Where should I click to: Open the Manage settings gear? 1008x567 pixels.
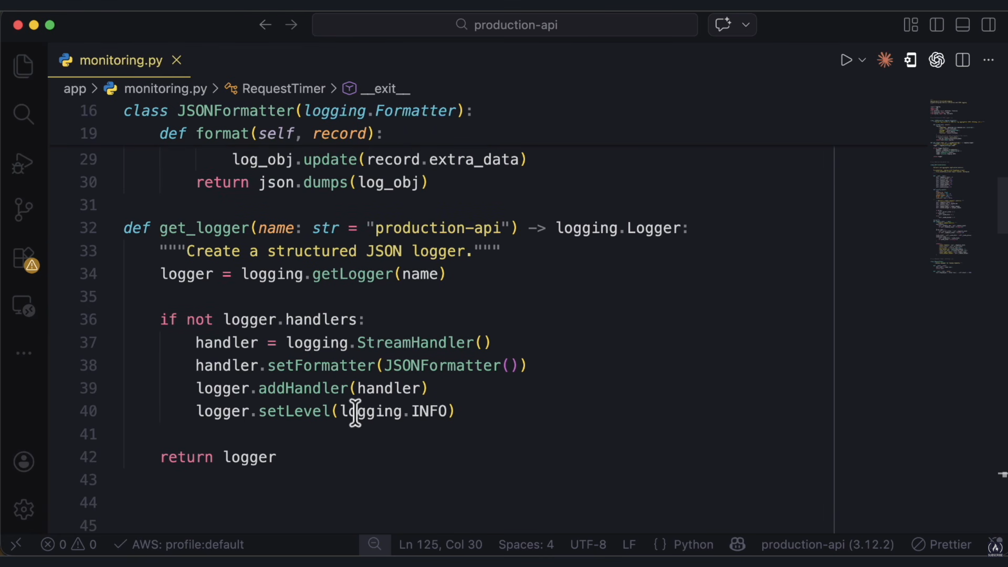tap(24, 510)
